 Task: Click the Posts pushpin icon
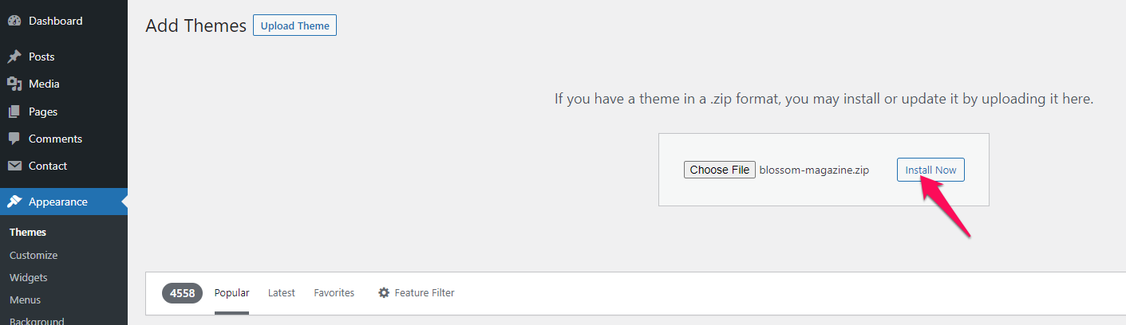pyautogui.click(x=14, y=57)
